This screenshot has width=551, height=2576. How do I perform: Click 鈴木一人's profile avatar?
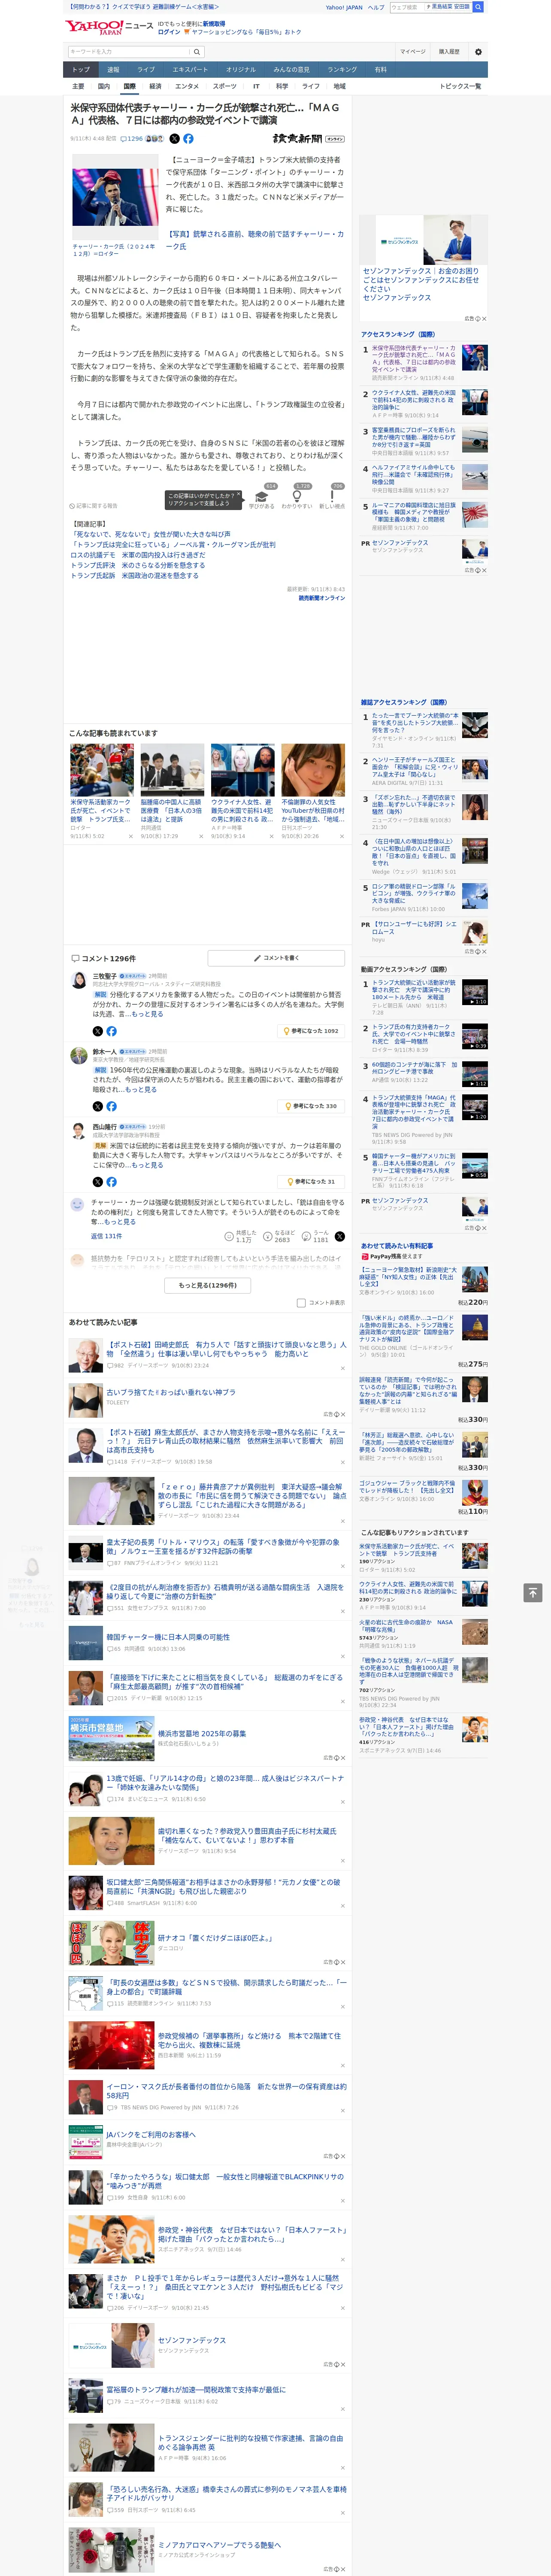coord(78,1055)
